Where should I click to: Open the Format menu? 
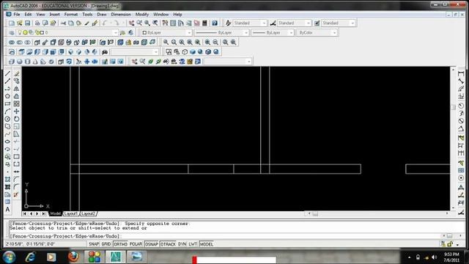click(x=71, y=15)
